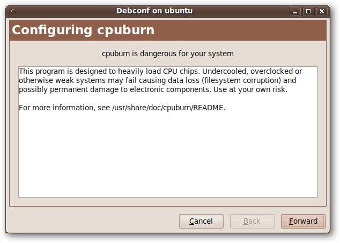Click the Forward button

302,221
